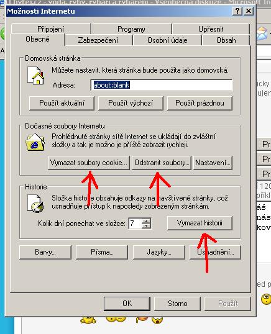Decrease days in history with down arrow

point(146,226)
